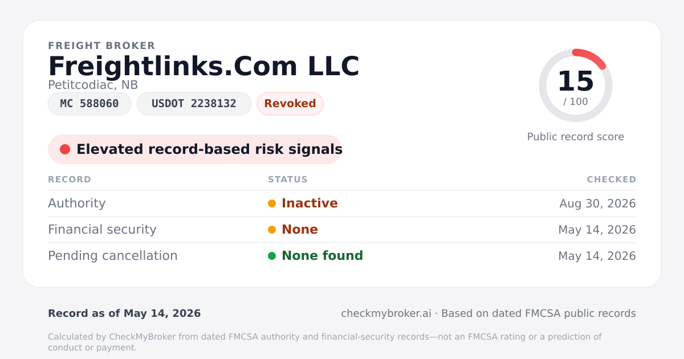Click the orange dot next to None status
This screenshot has height=359, width=684.
tap(272, 230)
